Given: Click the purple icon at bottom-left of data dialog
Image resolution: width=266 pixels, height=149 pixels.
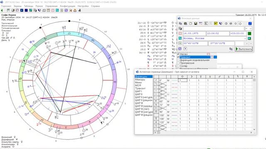Looking at the screenshot, I should pyautogui.click(x=180, y=49).
